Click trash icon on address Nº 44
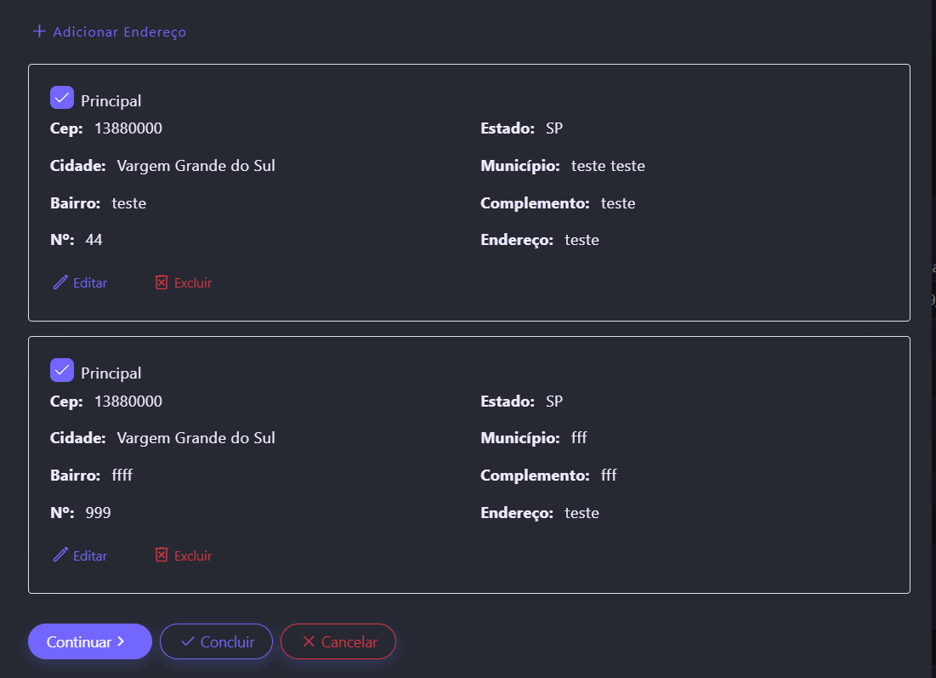 pyautogui.click(x=162, y=282)
